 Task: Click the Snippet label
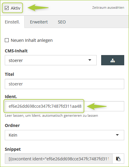[13, 149]
